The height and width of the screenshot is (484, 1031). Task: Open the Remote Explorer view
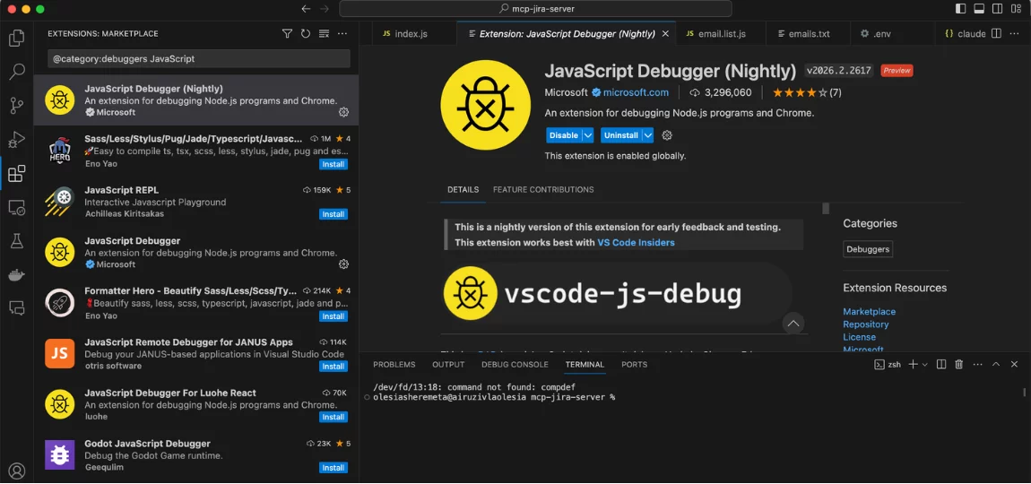(x=16, y=208)
